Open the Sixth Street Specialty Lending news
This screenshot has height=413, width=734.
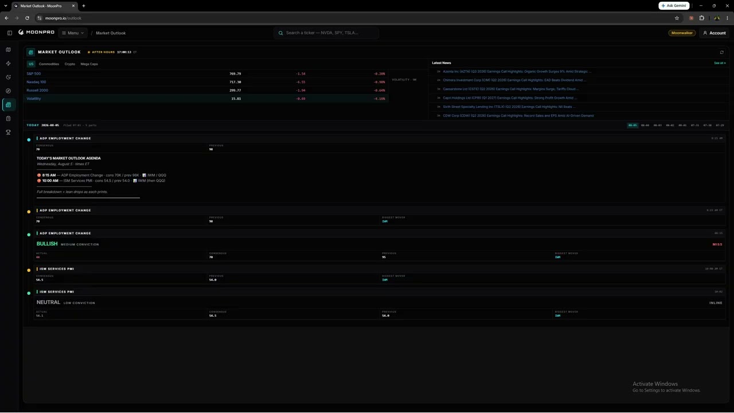coord(509,107)
